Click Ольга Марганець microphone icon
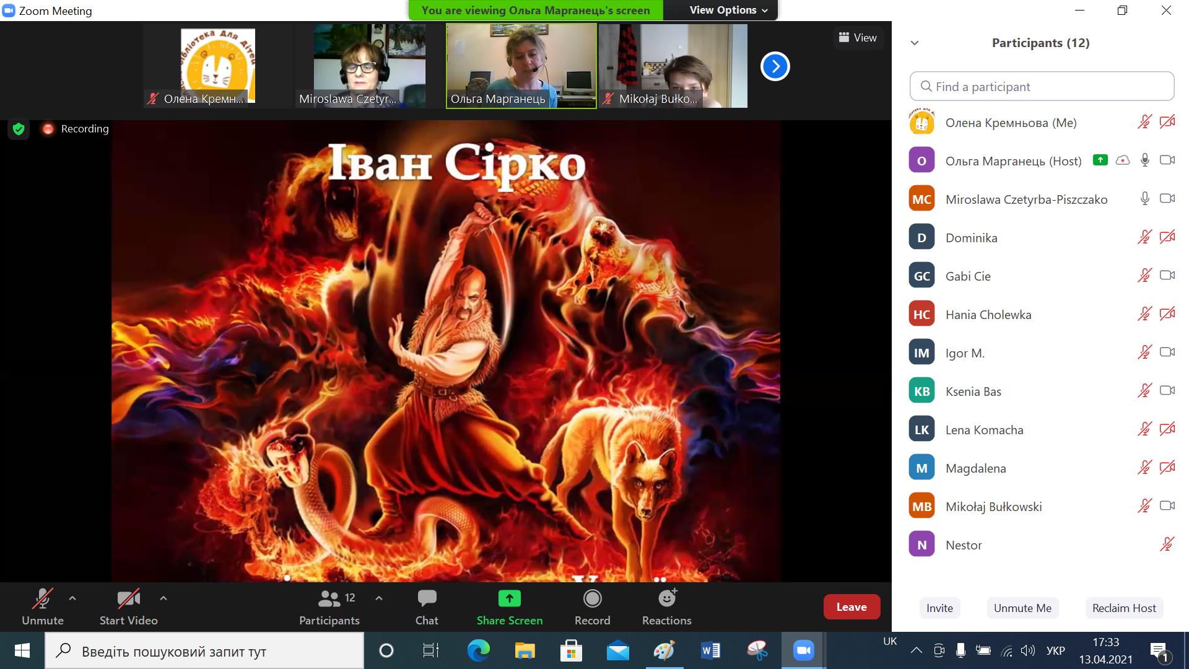This screenshot has height=669, width=1189. [x=1145, y=160]
